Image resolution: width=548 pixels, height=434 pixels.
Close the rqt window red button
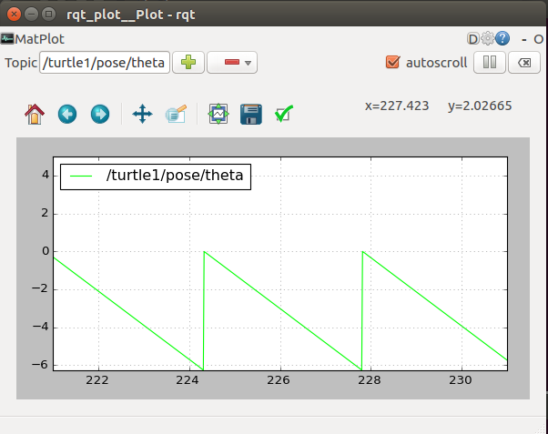(14, 14)
